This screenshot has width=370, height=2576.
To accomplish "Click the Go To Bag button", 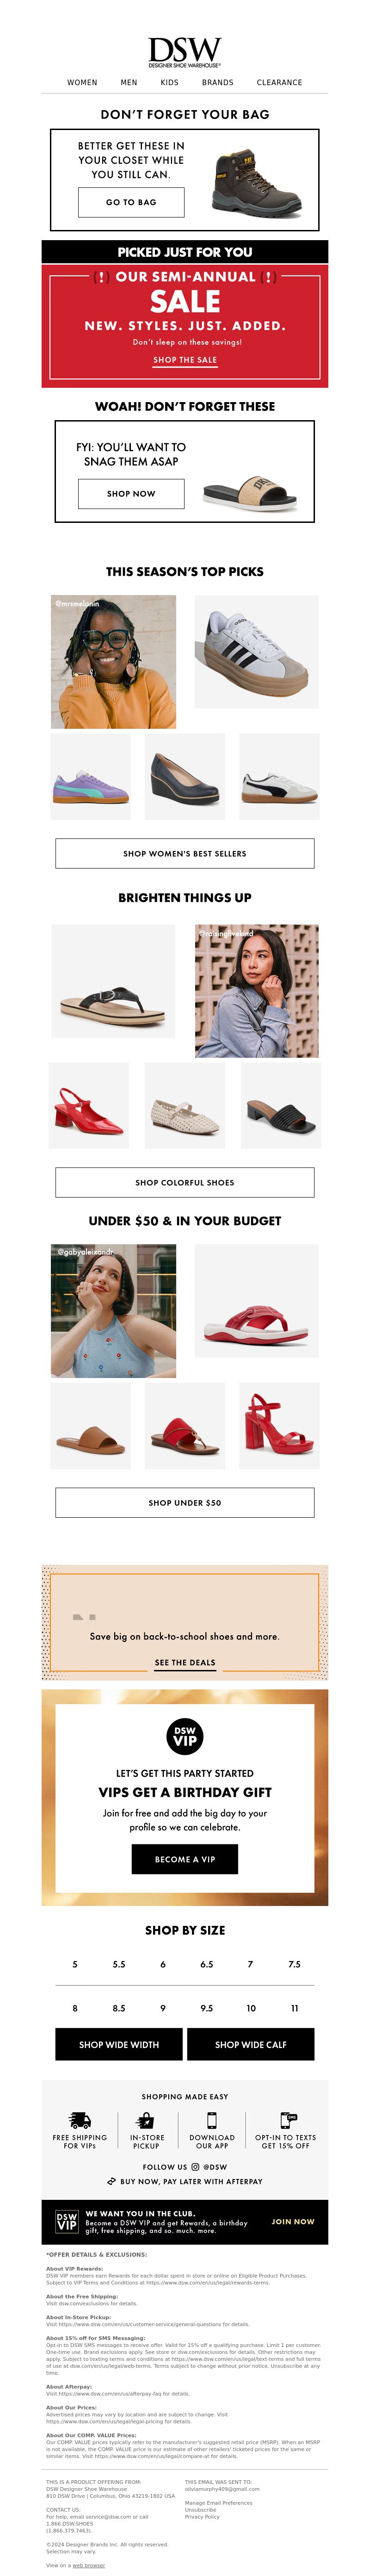I will (131, 202).
